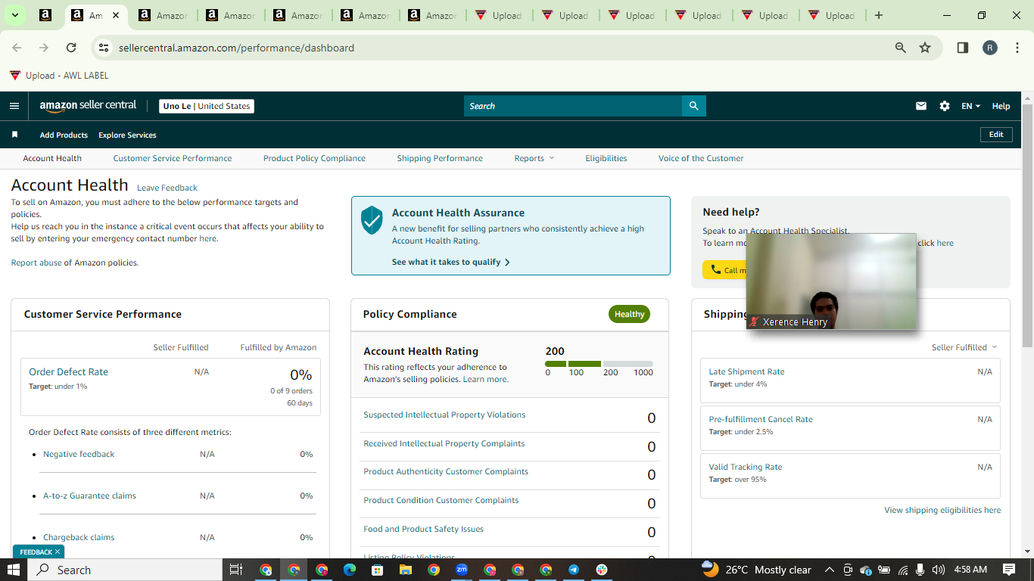Open a new browser tab
This screenshot has height=581, width=1034.
878,15
